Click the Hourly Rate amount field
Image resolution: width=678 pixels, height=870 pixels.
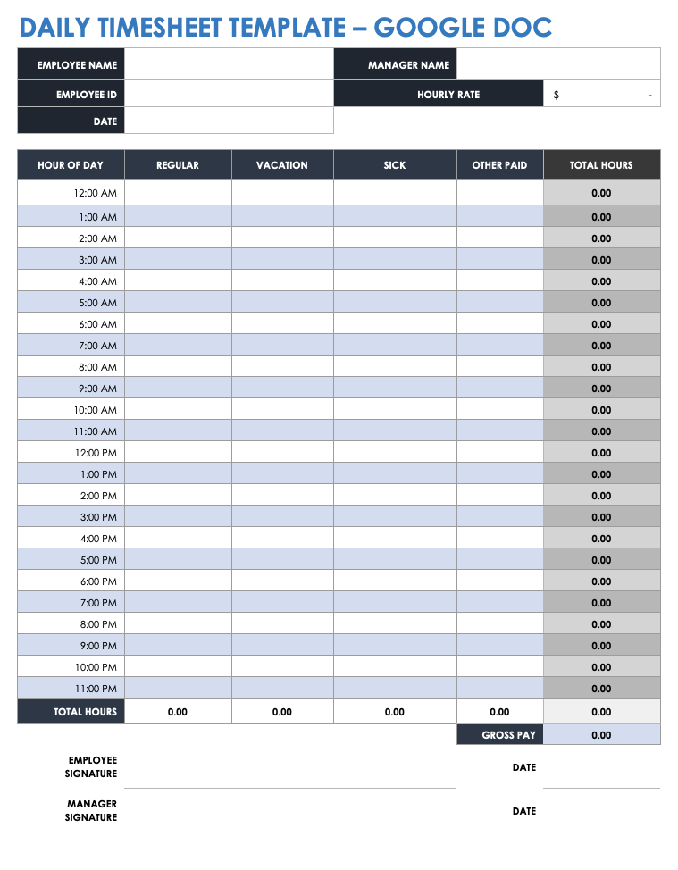coord(601,94)
